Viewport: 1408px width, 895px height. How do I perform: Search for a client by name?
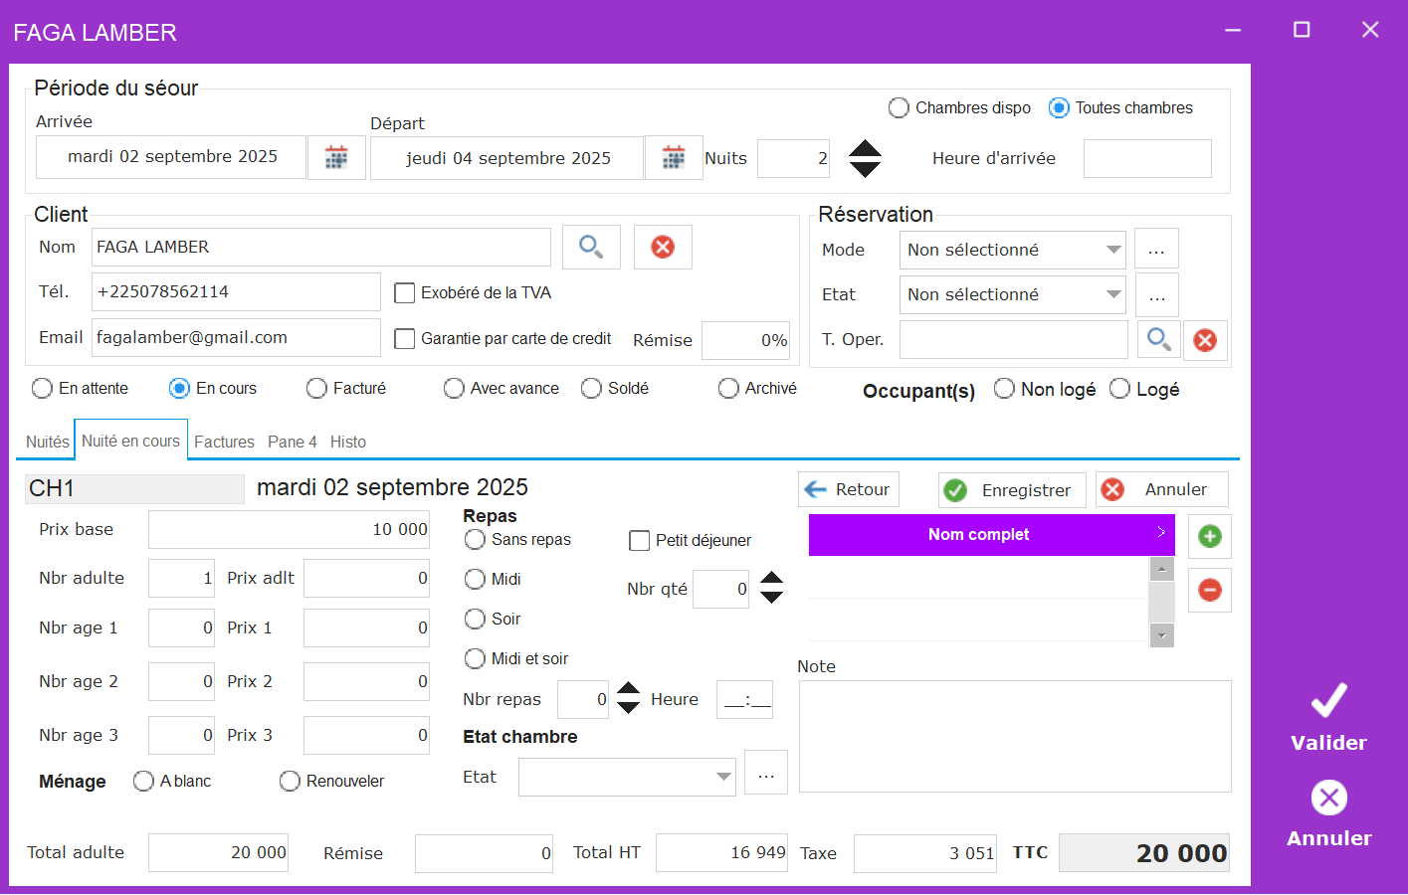(591, 247)
